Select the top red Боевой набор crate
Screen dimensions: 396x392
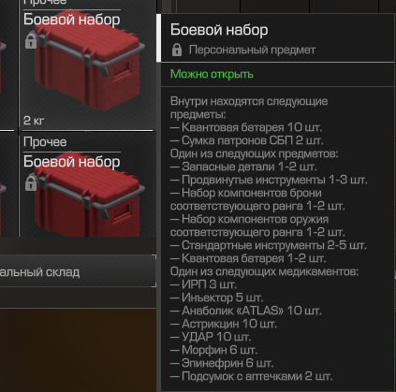coord(89,64)
